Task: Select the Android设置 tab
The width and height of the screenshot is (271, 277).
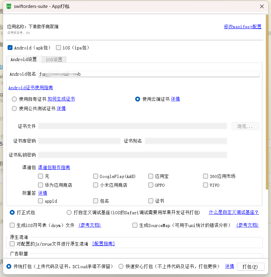Action: pos(23,59)
